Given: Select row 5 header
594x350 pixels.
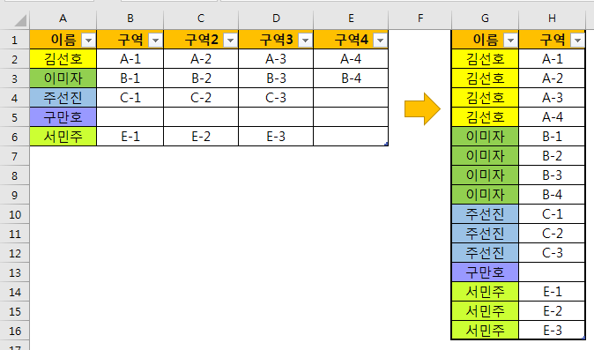Looking at the screenshot, I should [x=15, y=117].
